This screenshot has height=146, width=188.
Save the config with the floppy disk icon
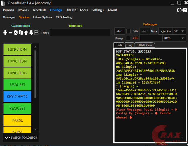[36, 33]
